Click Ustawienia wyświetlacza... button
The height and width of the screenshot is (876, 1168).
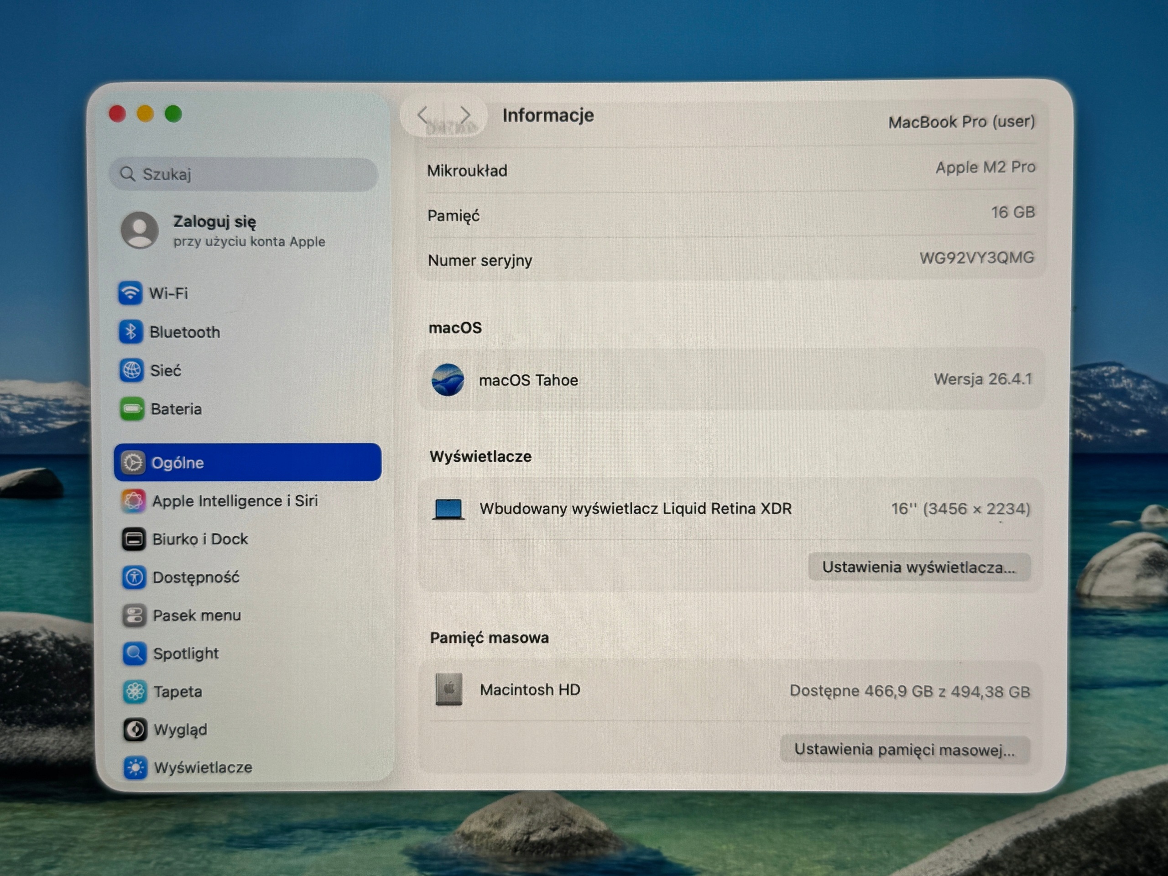919,567
